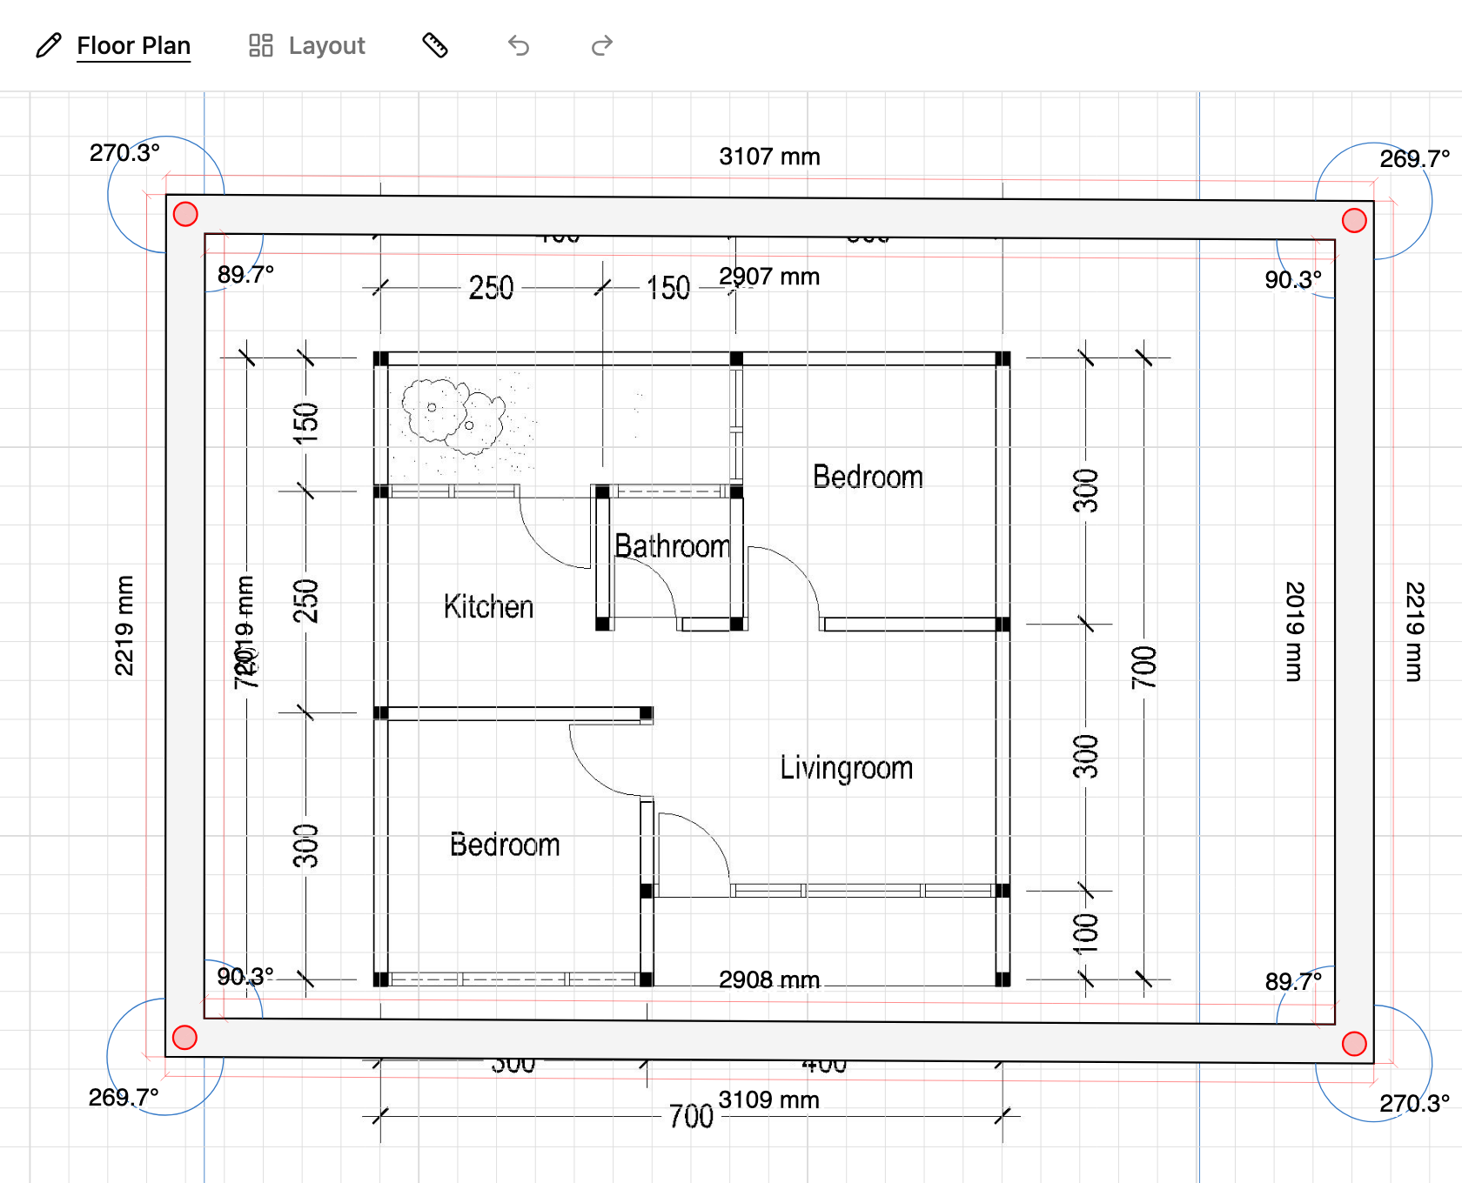Click the 2219 mm left wall dimension

tap(124, 625)
